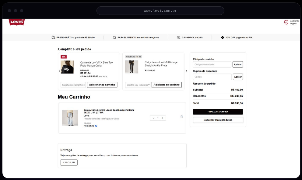The height and width of the screenshot is (180, 302).
Task: Open Calça Jeans Ribcage Straight Ankle title
Action: click(161, 64)
